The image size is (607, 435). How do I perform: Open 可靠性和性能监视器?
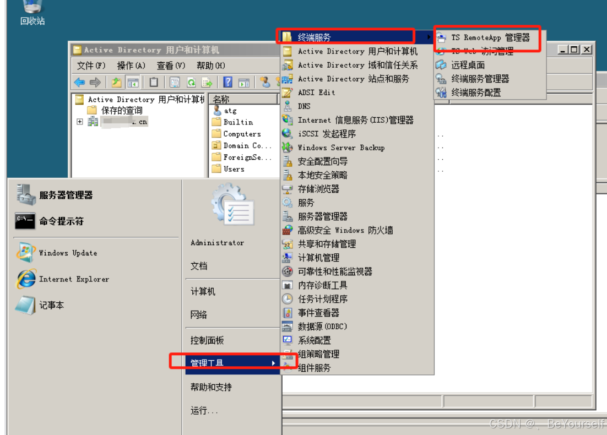click(x=356, y=271)
